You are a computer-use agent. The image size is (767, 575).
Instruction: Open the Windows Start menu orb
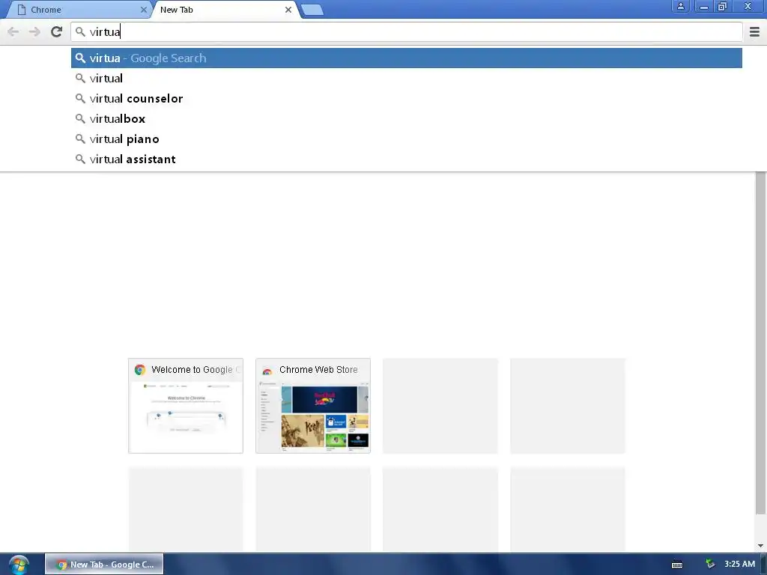pos(19,565)
